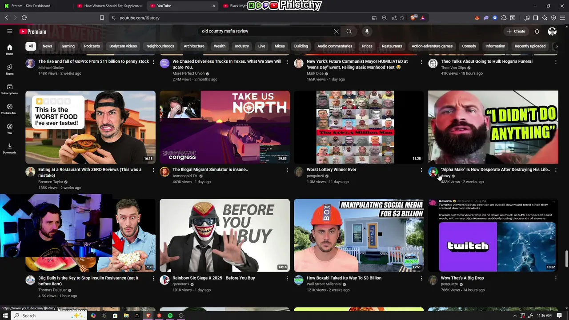Open options menu for GoPro rise and fall video
The image size is (569, 320).
(153, 62)
